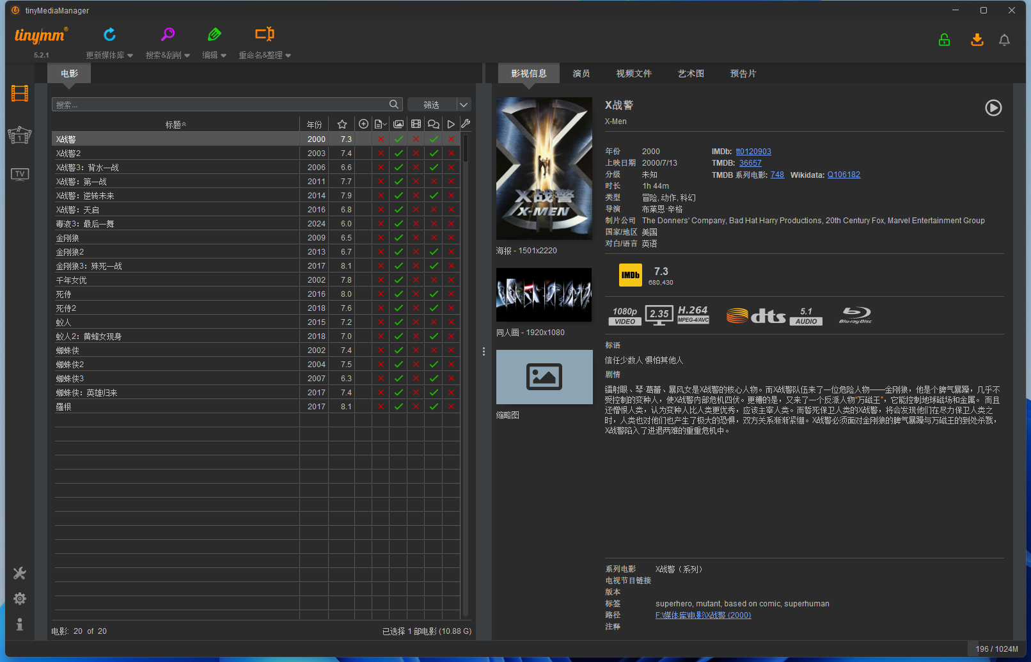Click the green unlock license icon
This screenshot has height=662, width=1031.
click(944, 40)
